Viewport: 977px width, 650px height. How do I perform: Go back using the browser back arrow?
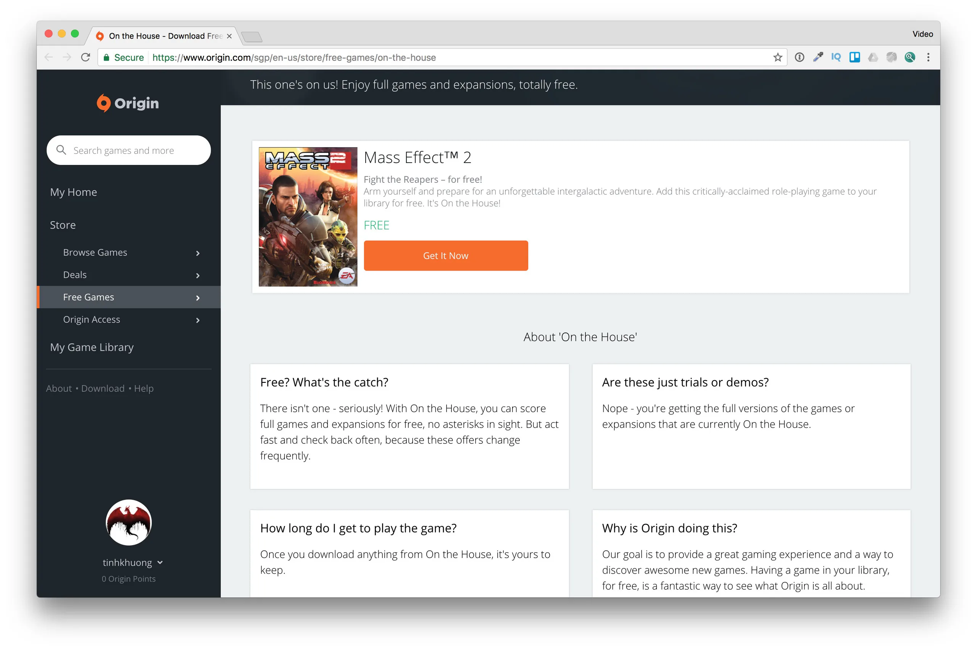pyautogui.click(x=48, y=57)
